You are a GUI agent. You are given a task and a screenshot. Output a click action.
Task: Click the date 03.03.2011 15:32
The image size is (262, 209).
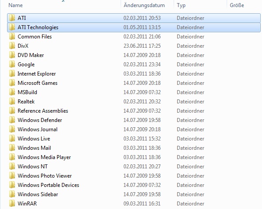[x=142, y=138]
